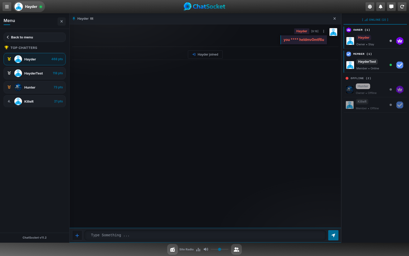Select HayderTest with 118 pts
The width and height of the screenshot is (409, 256).
click(x=35, y=73)
